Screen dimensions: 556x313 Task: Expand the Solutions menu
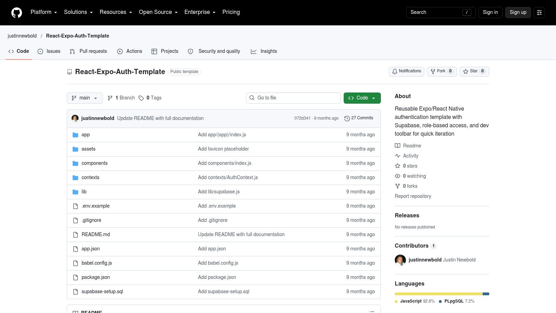[x=78, y=12]
